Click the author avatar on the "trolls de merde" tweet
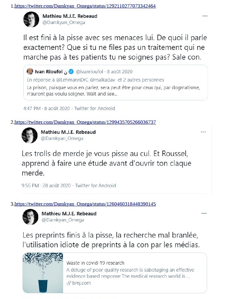225x299 pixels. click(29, 135)
